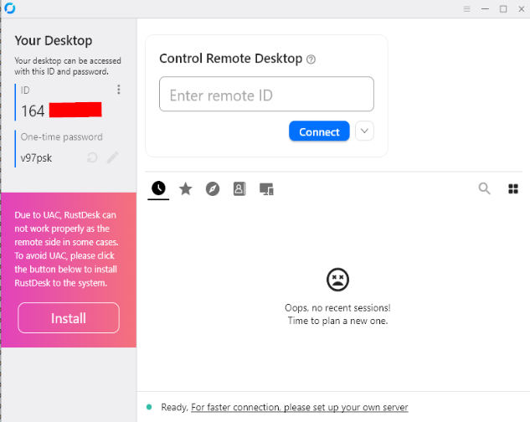Search peers with magnifier icon
The height and width of the screenshot is (422, 530).
[485, 188]
